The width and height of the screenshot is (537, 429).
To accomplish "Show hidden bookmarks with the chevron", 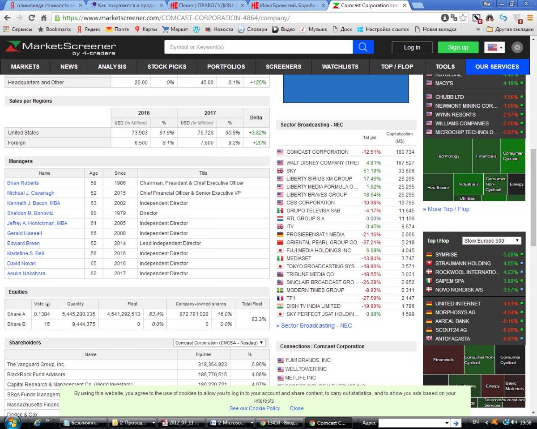I will pos(478,29).
